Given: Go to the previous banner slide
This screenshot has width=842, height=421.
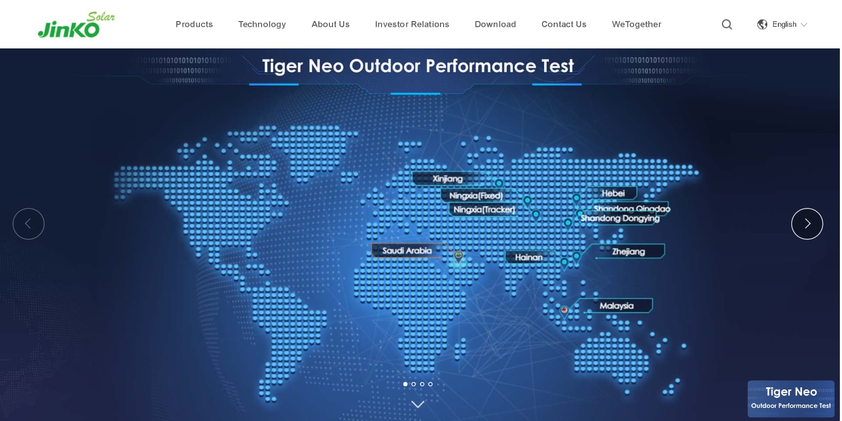Looking at the screenshot, I should (28, 224).
